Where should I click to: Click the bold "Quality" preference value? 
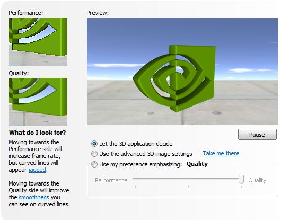(197, 164)
